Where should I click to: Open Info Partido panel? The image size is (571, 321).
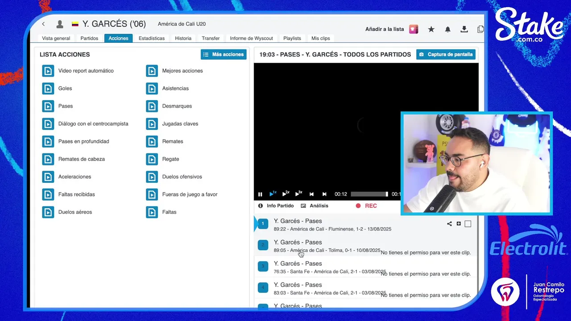click(x=276, y=206)
